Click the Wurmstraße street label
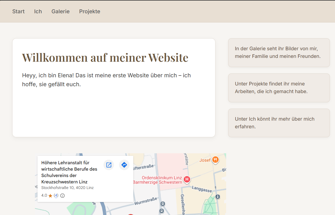The image size is (335, 215). [x=146, y=201]
